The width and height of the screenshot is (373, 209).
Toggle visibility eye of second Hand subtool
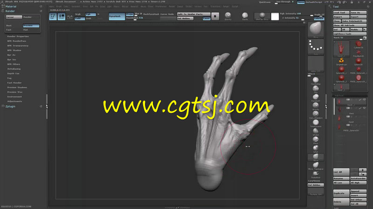click(x=364, y=108)
